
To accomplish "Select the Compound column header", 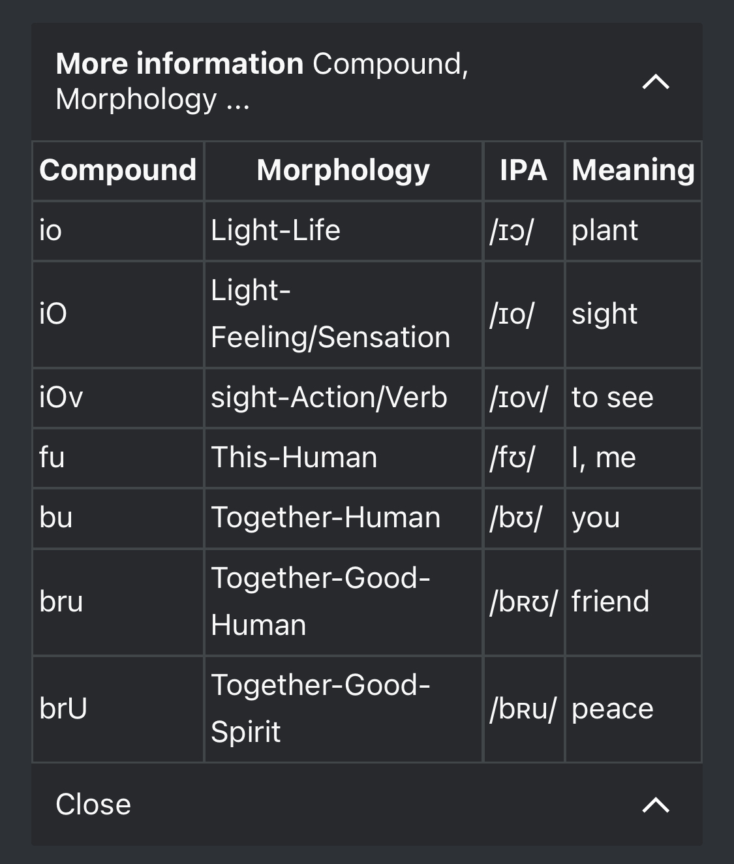I will tap(118, 170).
